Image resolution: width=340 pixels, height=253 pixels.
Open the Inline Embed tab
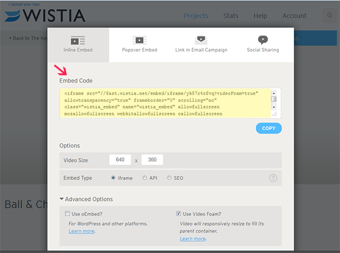(x=78, y=45)
